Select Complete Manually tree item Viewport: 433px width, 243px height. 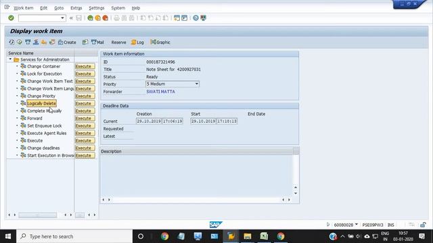pyautogui.click(x=44, y=111)
